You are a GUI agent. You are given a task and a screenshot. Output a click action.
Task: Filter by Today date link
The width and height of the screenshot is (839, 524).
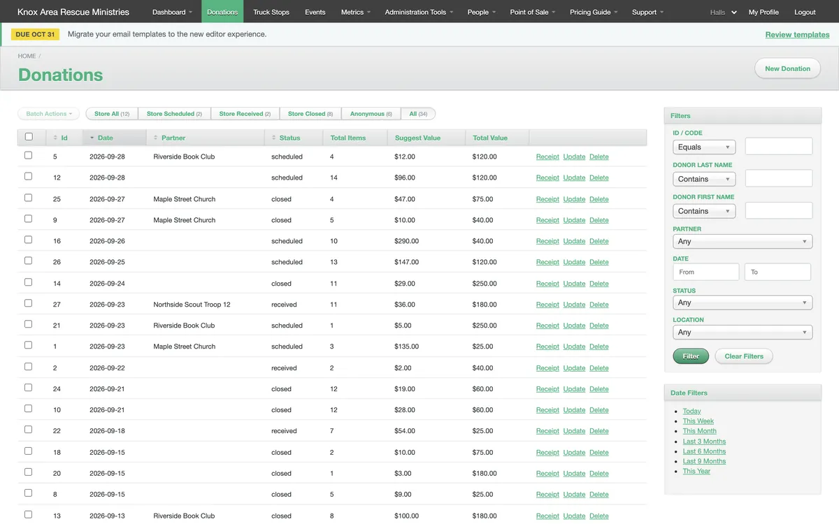(x=691, y=412)
